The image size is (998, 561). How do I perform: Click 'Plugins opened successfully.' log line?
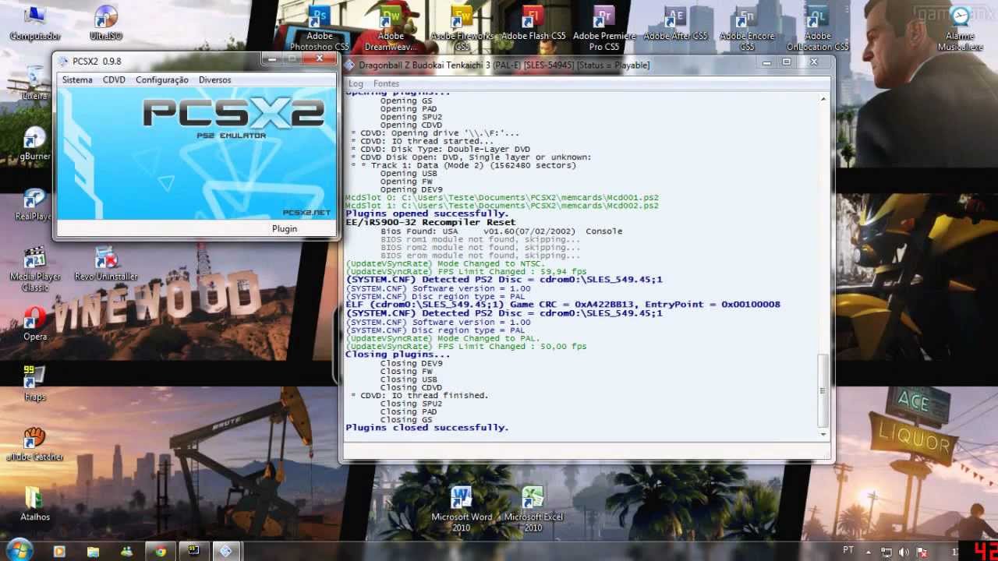(426, 213)
